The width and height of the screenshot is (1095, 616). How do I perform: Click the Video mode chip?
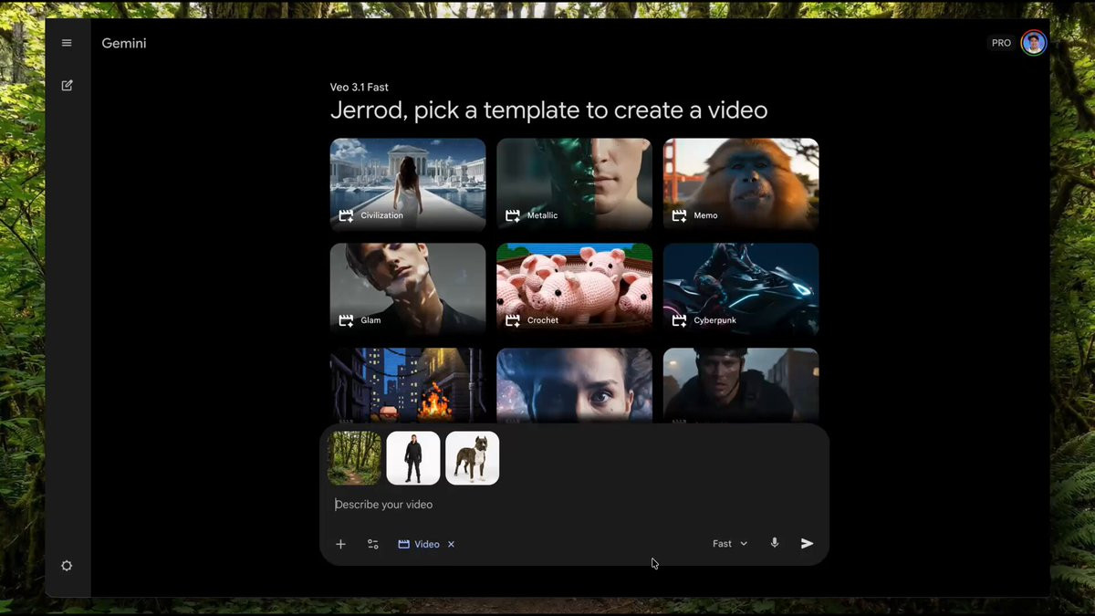point(426,544)
